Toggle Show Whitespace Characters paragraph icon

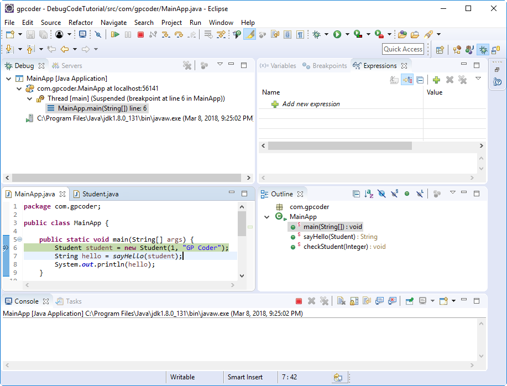click(x=300, y=34)
